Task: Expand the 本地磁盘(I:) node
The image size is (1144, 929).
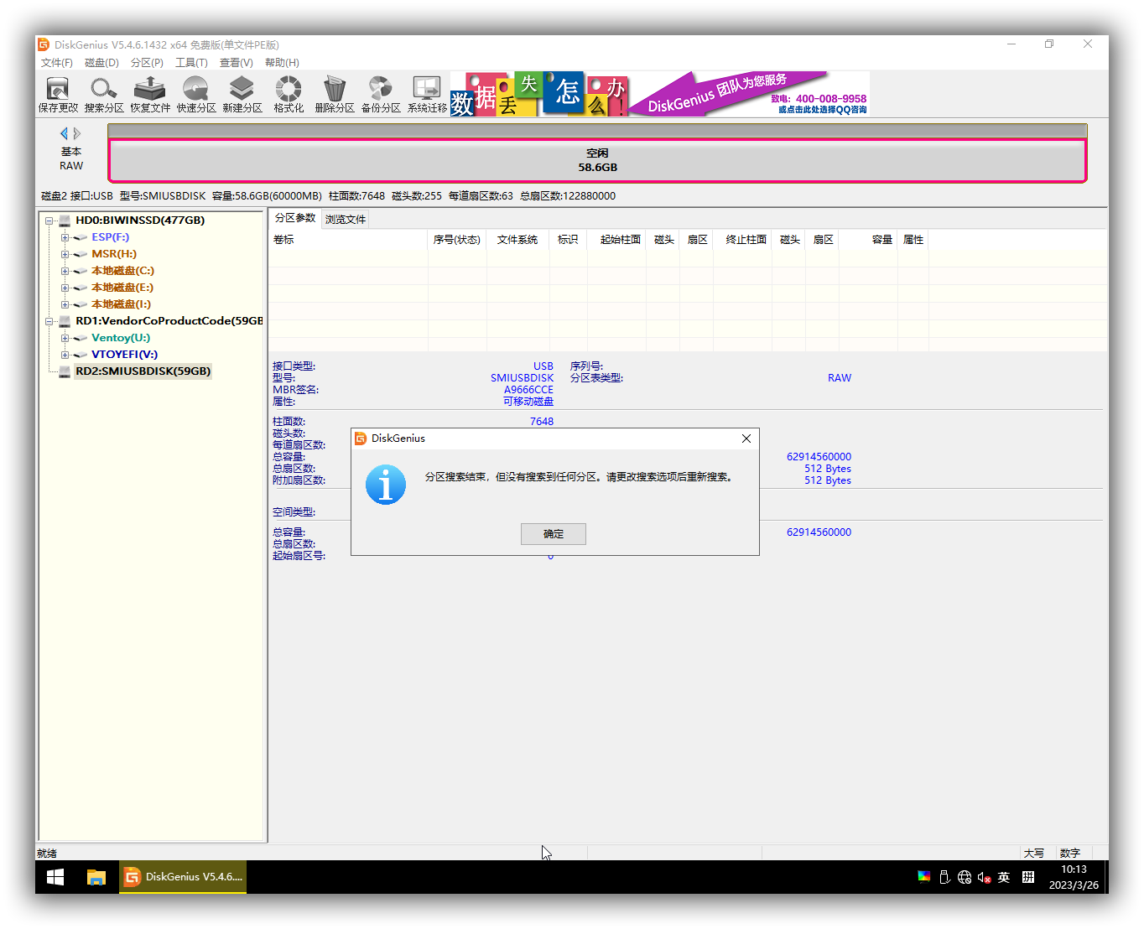Action: tap(65, 304)
